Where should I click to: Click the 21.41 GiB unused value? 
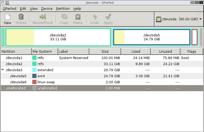(171, 76)
